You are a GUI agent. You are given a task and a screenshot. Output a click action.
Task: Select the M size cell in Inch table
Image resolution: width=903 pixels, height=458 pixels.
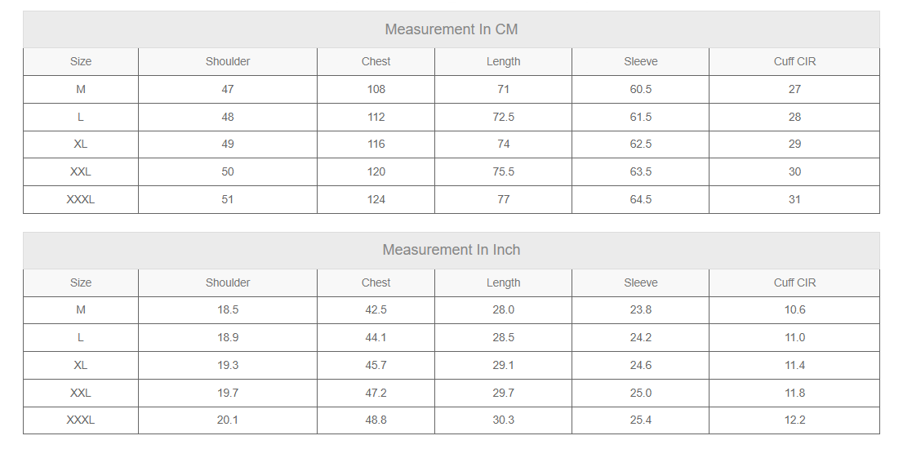pyautogui.click(x=81, y=310)
